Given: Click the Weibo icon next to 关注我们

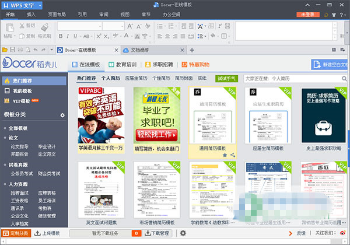Looking at the screenshot, I should point(342,233).
